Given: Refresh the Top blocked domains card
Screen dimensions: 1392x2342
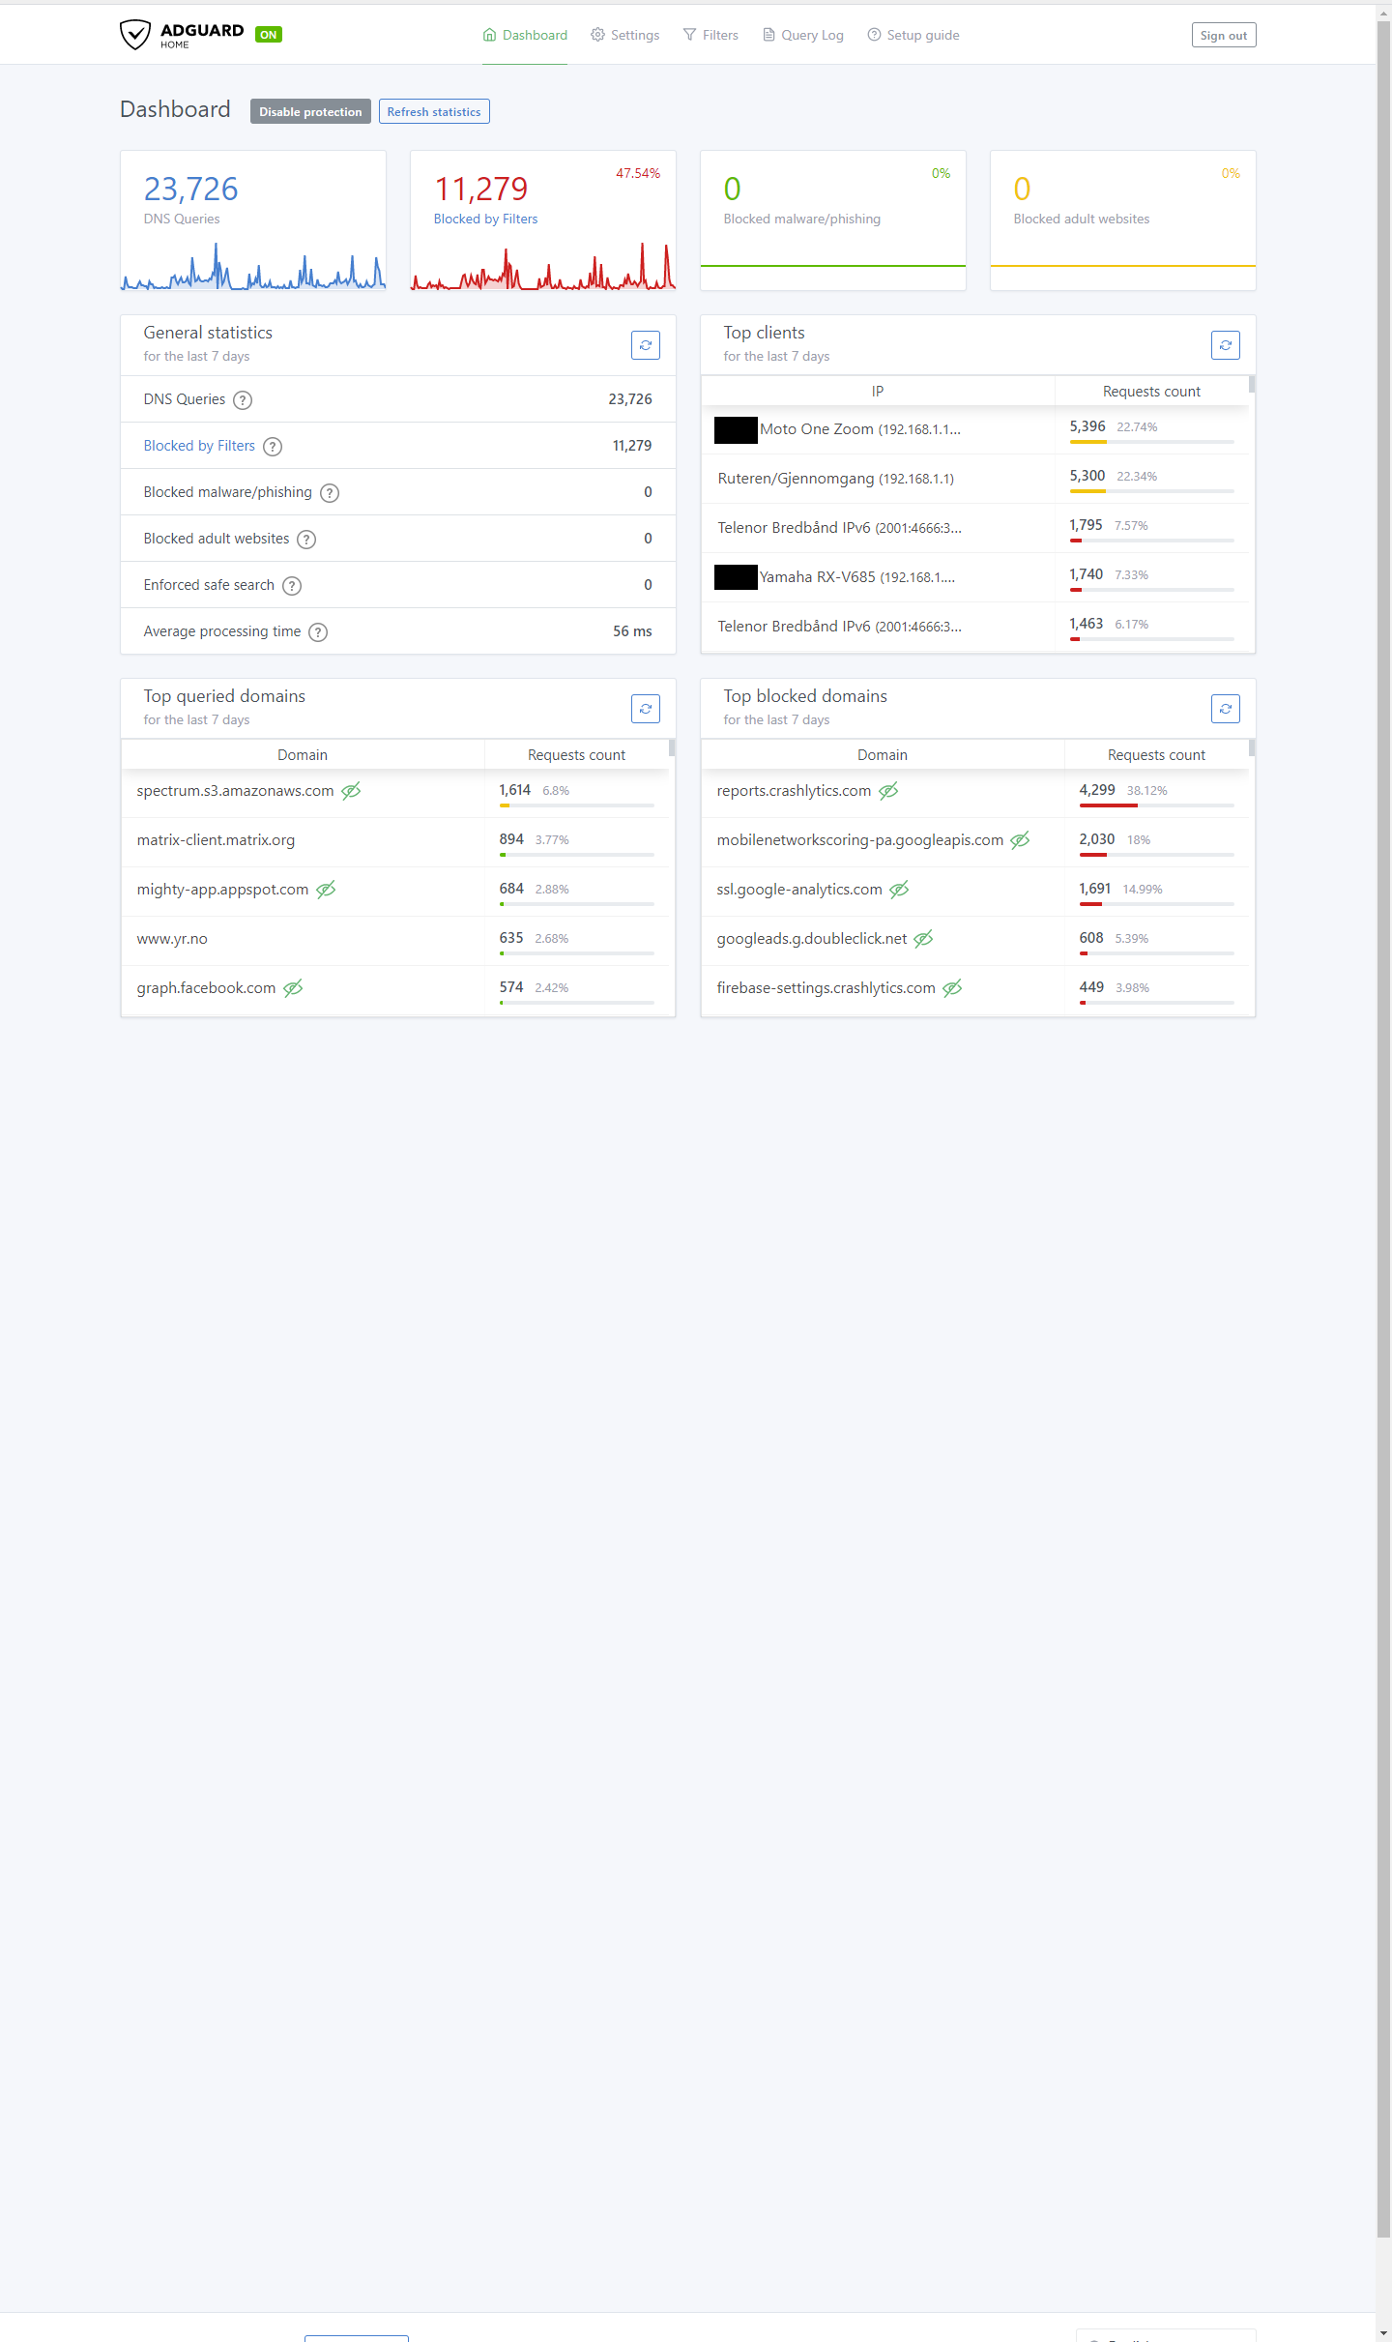Looking at the screenshot, I should pyautogui.click(x=1226, y=709).
